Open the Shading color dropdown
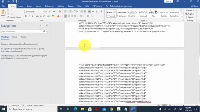Image resolution: width=200 pixels, height=112 pixels. 90,16
